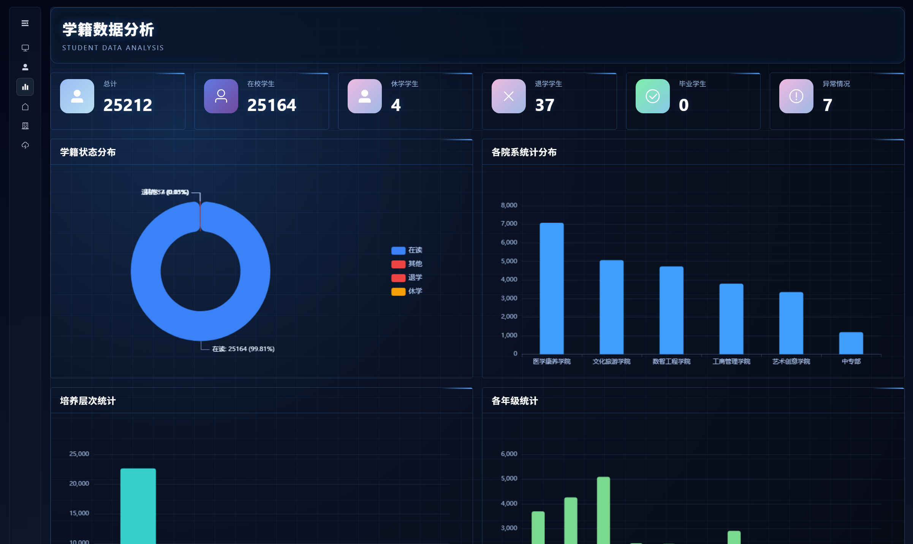Click the 文化旅游学院 bar
913x544 pixels.
pos(612,307)
